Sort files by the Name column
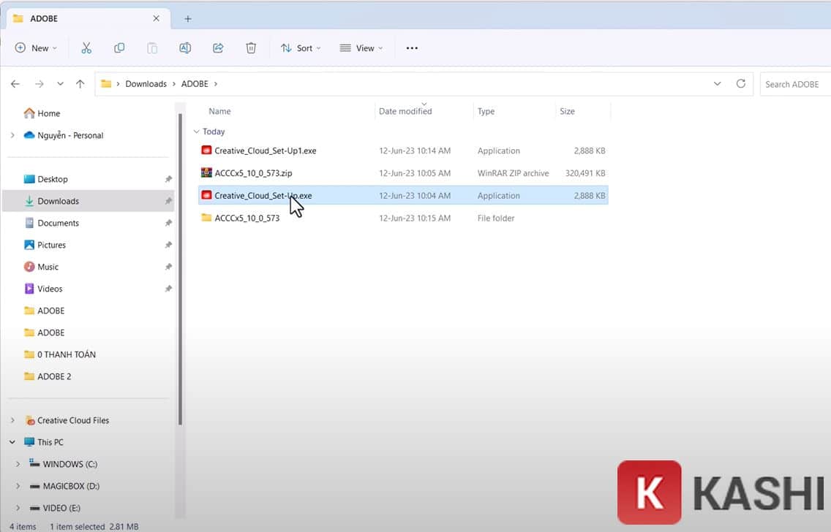This screenshot has height=532, width=831. coord(219,111)
